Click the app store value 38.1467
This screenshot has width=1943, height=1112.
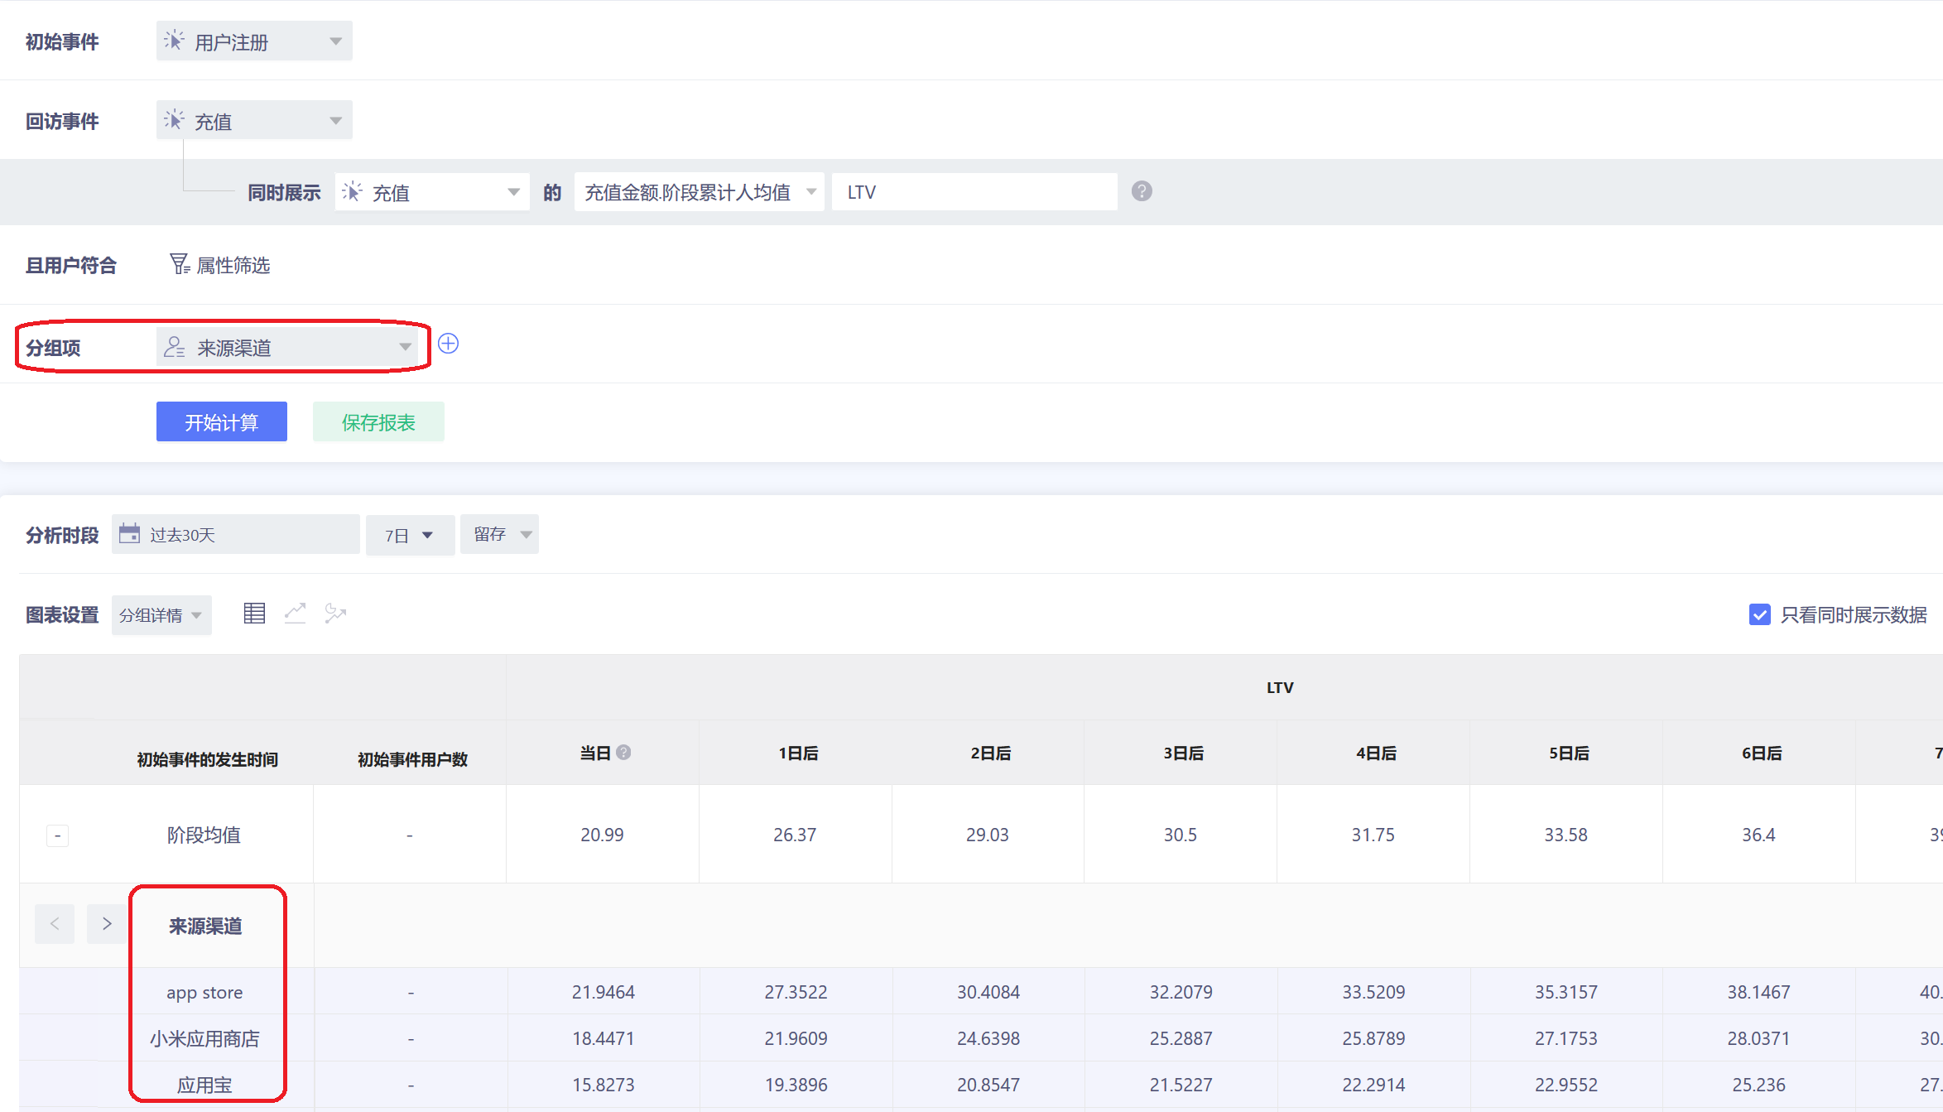pos(1759,993)
